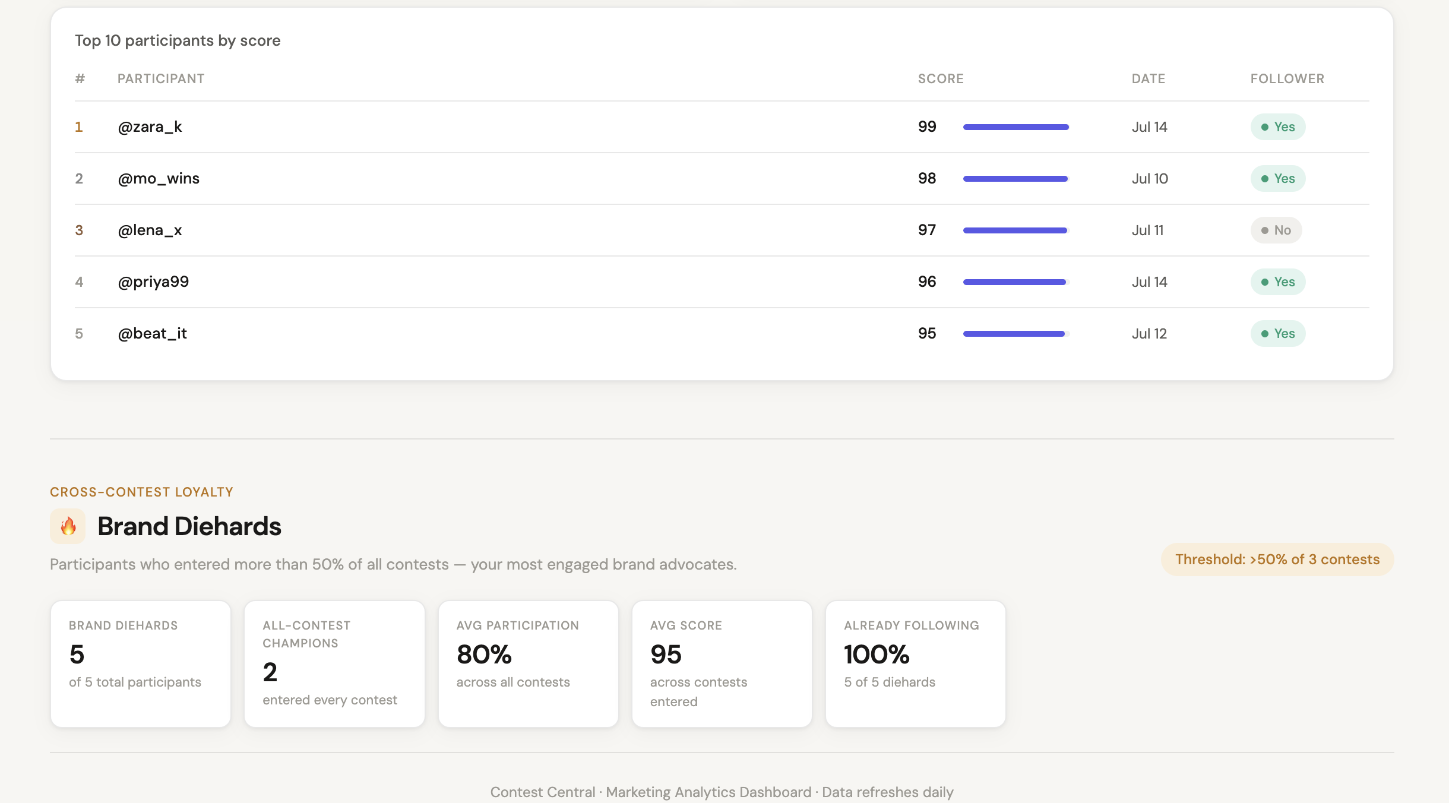
Task: Select the @zara_k participant name
Action: (150, 127)
